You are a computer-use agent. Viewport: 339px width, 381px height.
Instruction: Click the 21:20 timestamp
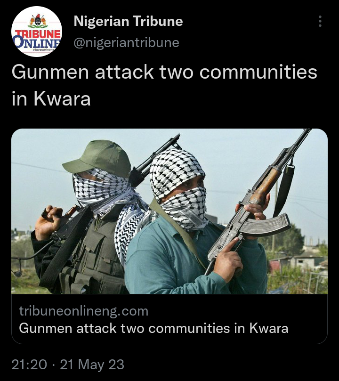(x=29, y=365)
